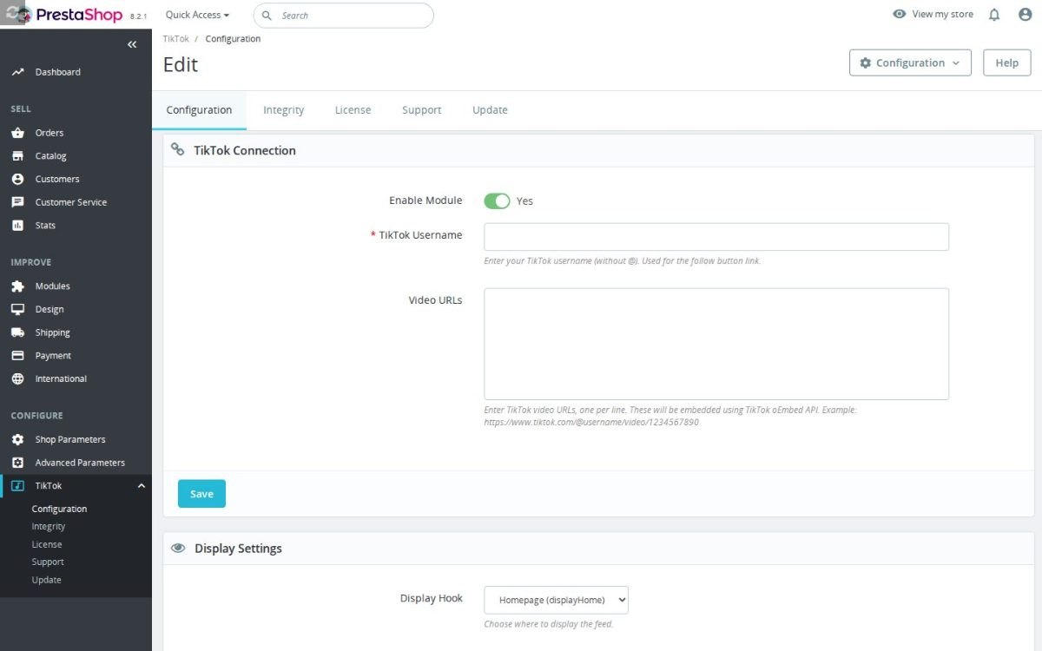This screenshot has width=1042, height=651.
Task: Open the Configuration dropdown button
Action: 910,62
